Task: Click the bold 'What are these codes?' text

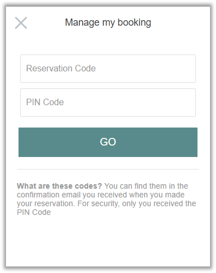Action: point(59,186)
